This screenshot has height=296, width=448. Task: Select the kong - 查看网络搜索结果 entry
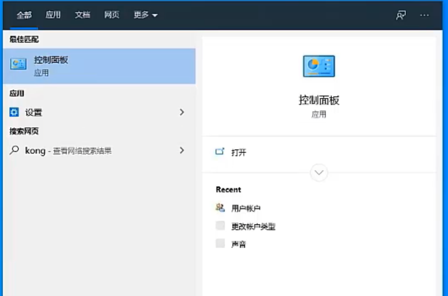point(68,150)
